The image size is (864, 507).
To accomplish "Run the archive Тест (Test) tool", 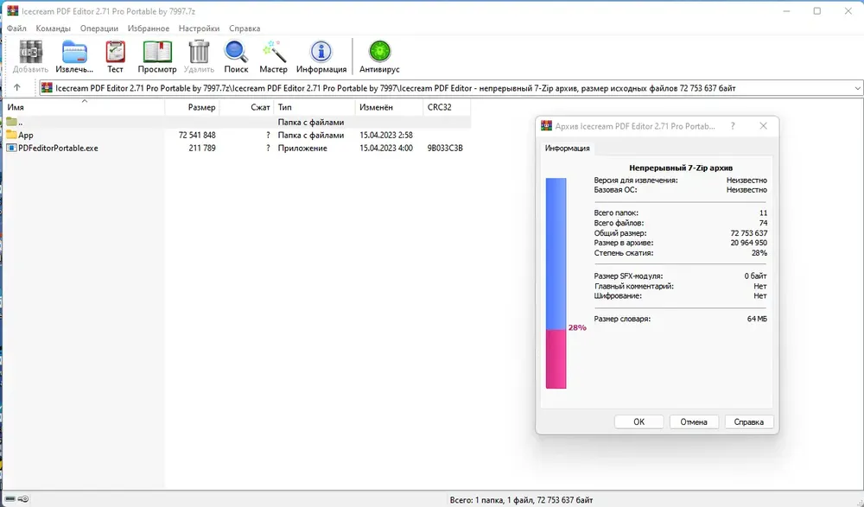I will tap(115, 53).
